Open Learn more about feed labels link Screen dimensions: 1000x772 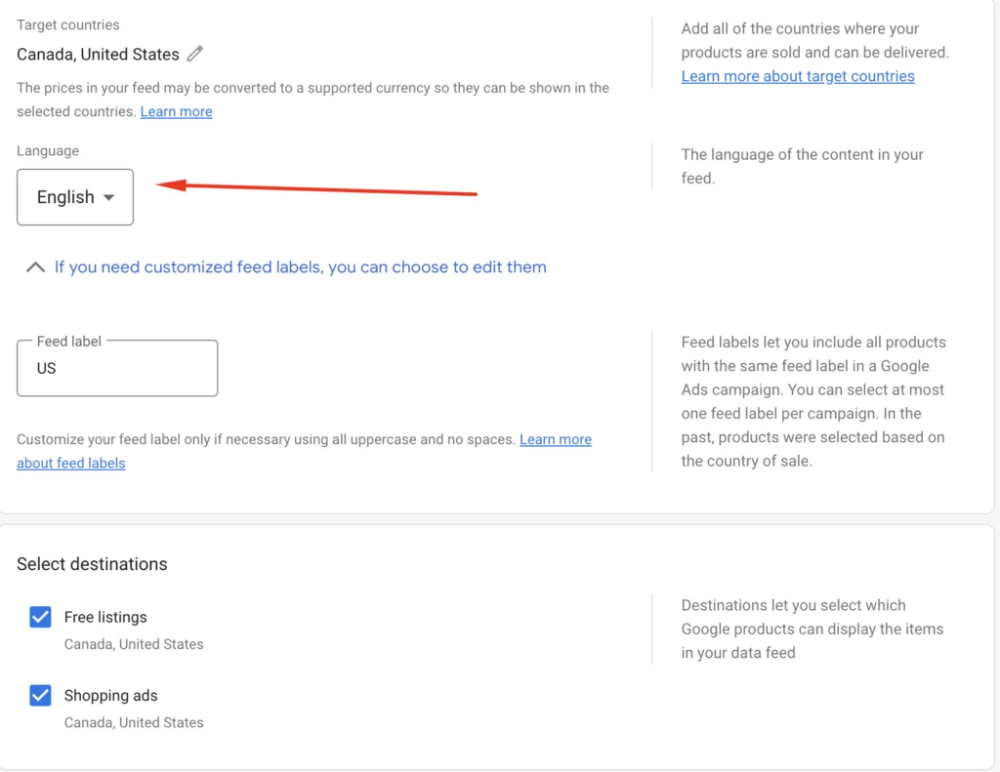pyautogui.click(x=305, y=451)
